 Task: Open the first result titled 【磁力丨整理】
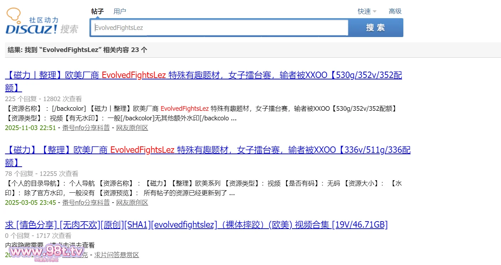tap(203, 76)
